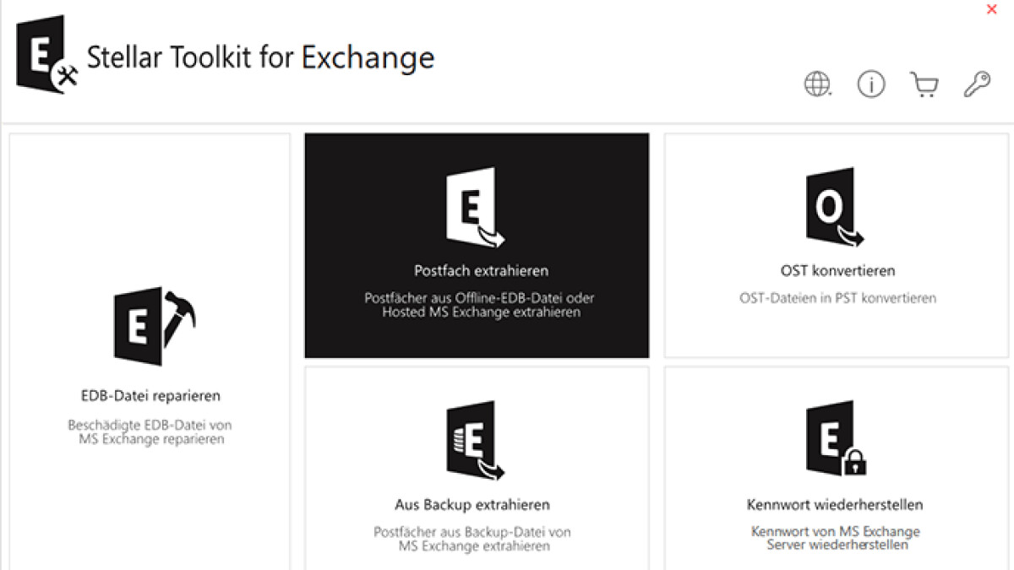The width and height of the screenshot is (1014, 570).
Task: Click the key activation icon
Action: (x=977, y=84)
